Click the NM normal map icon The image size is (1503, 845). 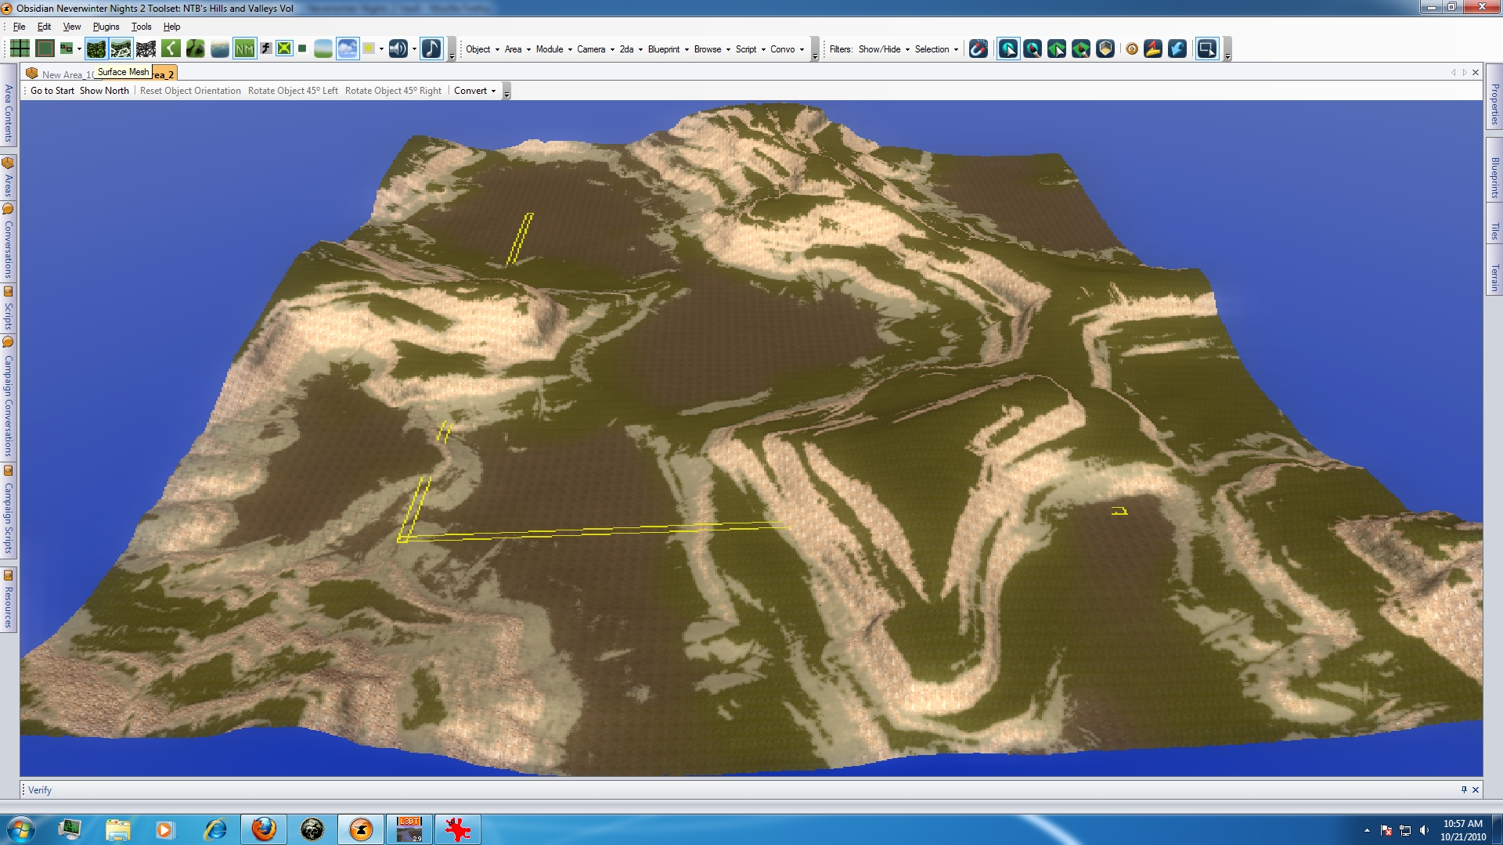tap(244, 49)
